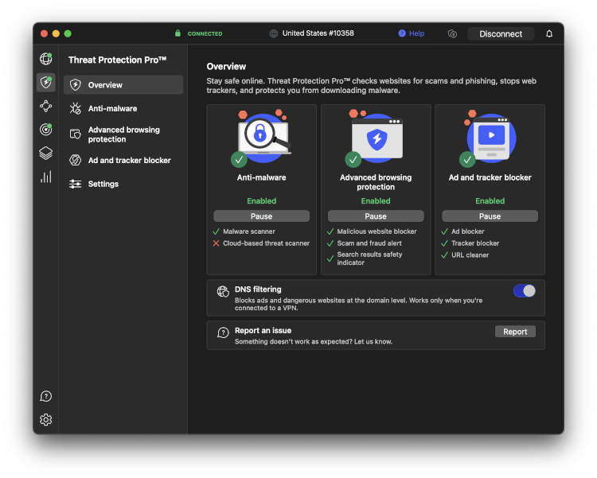Open the Meshnet icon in sidebar

[45, 106]
